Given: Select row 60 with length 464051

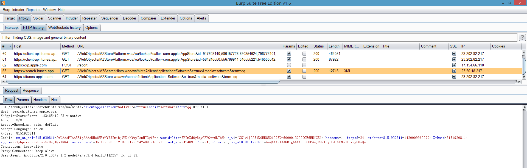Looking at the screenshot, I should [x=261, y=54].
